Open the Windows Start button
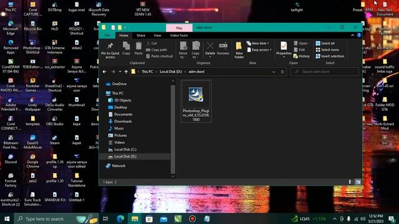This screenshot has width=399, height=224. coord(7,218)
